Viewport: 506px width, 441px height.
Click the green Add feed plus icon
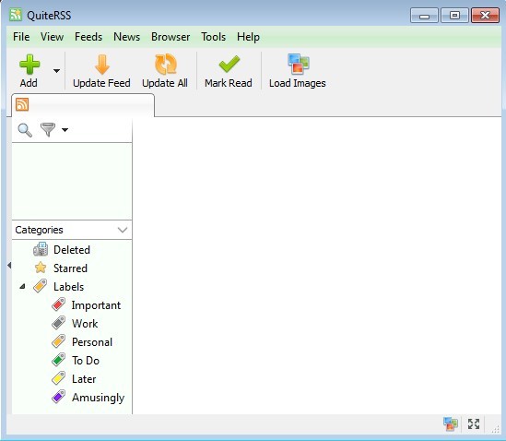click(29, 65)
